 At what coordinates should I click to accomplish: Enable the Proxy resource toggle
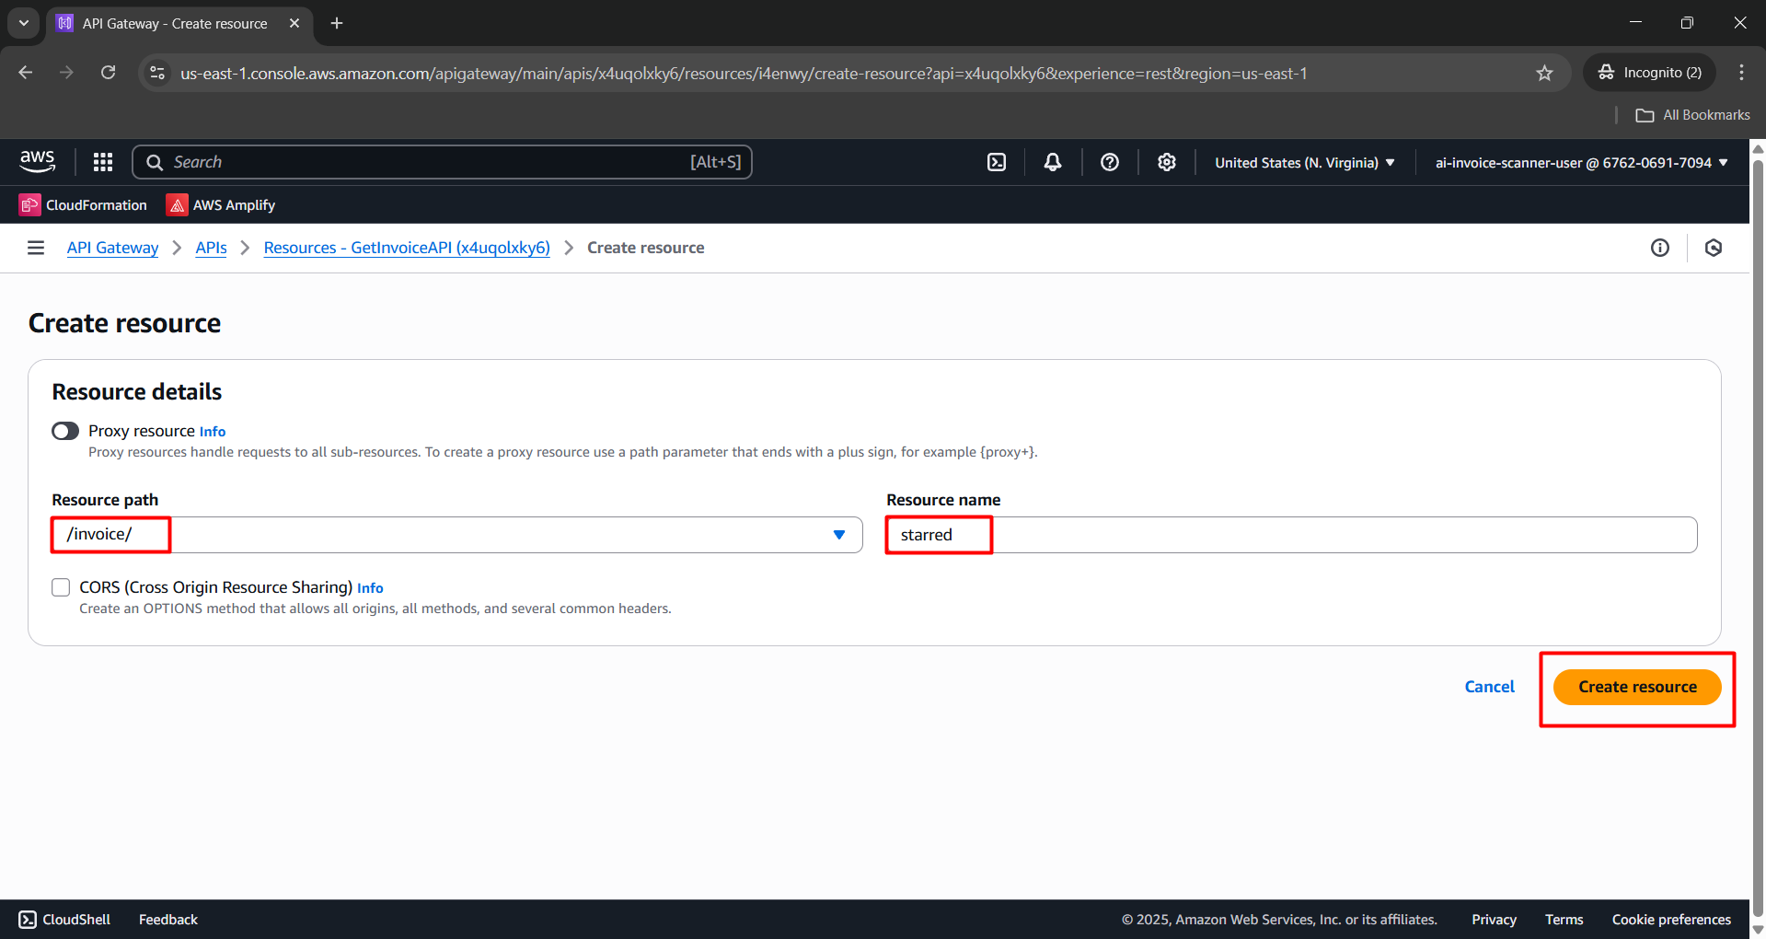pos(64,431)
